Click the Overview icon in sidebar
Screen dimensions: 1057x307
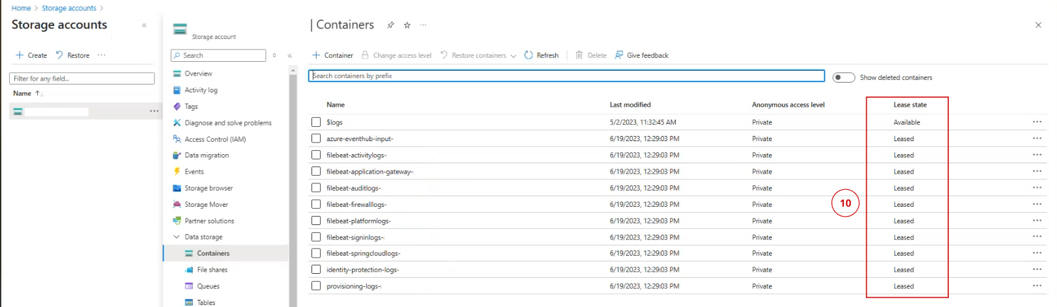coord(177,73)
